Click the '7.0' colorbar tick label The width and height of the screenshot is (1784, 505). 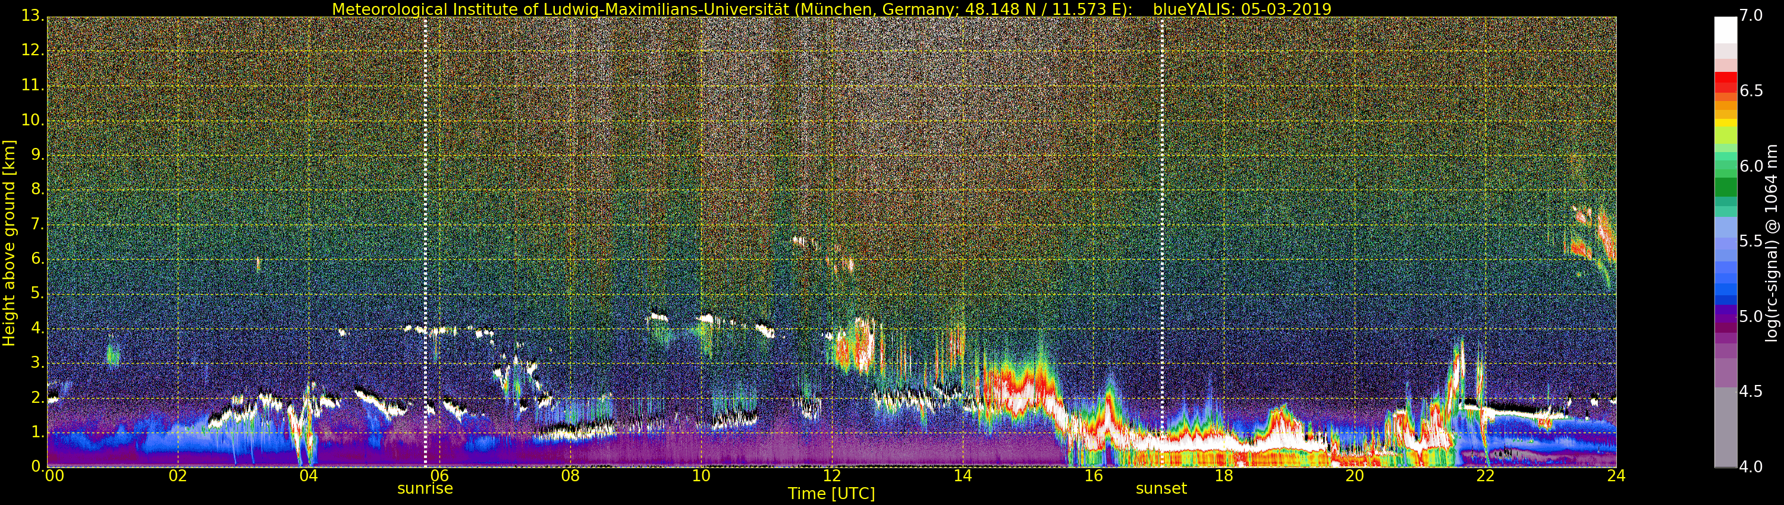click(x=1751, y=15)
